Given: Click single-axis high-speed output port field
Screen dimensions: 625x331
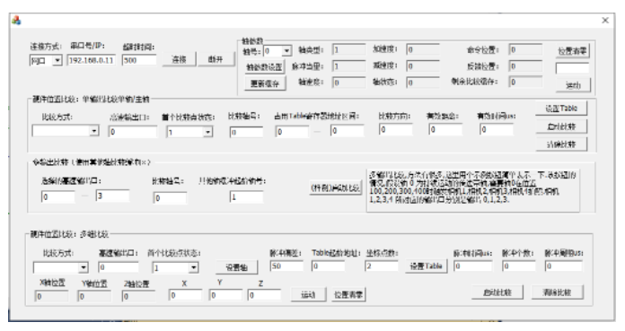Looking at the screenshot, I should 133,132.
